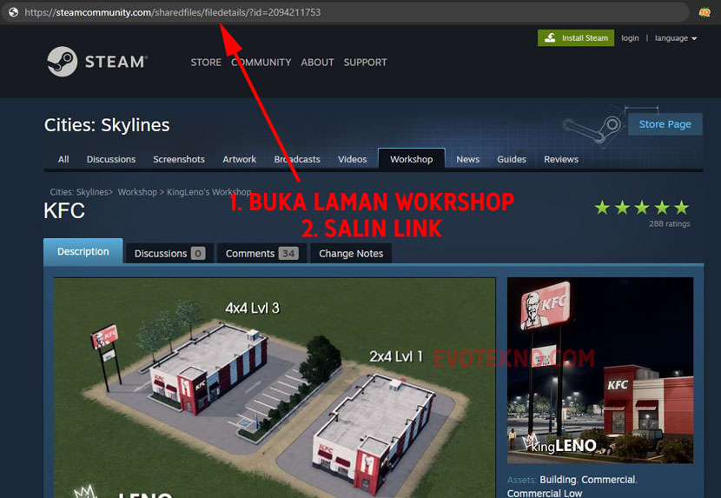Screen dimensions: 721x498
Task: Click the Install Steam button
Action: pyautogui.click(x=576, y=38)
